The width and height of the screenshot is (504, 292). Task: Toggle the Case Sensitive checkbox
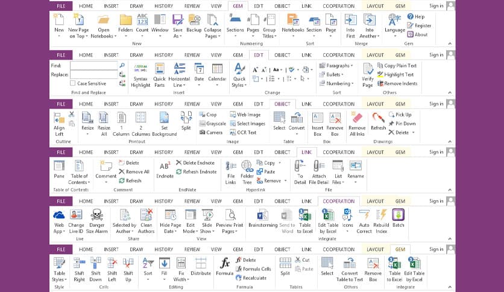(x=73, y=83)
